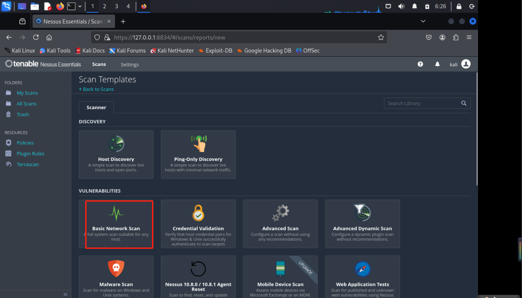Close the Nessus Essentials browser tab
Screen dimensions: 522x298
[x=109, y=21]
